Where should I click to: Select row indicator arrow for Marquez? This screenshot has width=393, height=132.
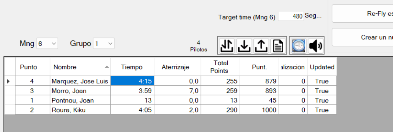8,81
